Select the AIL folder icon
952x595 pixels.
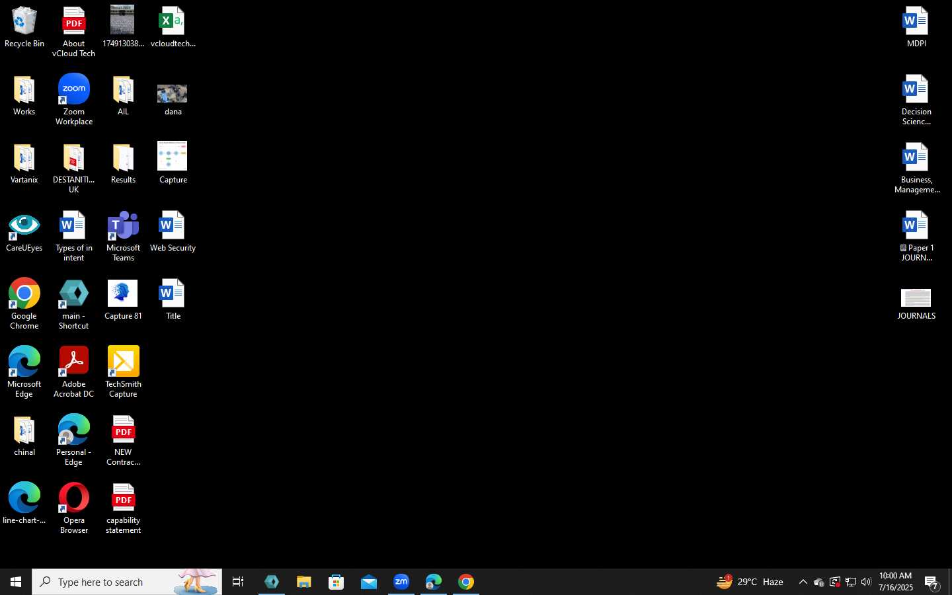point(123,97)
